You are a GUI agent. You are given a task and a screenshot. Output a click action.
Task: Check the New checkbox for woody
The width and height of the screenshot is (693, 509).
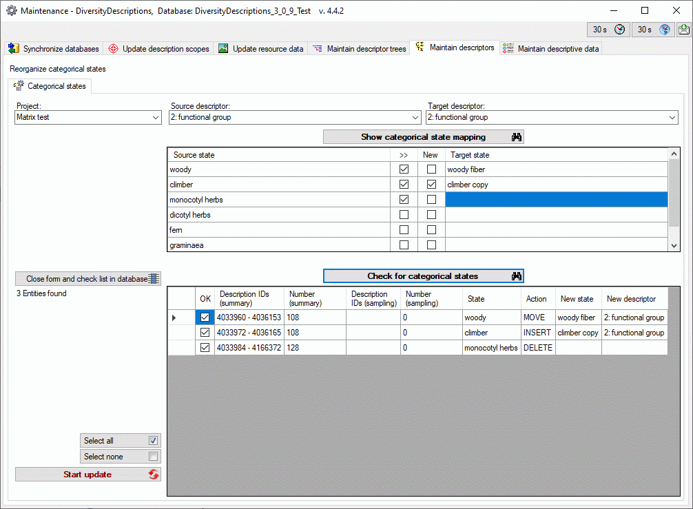click(432, 169)
